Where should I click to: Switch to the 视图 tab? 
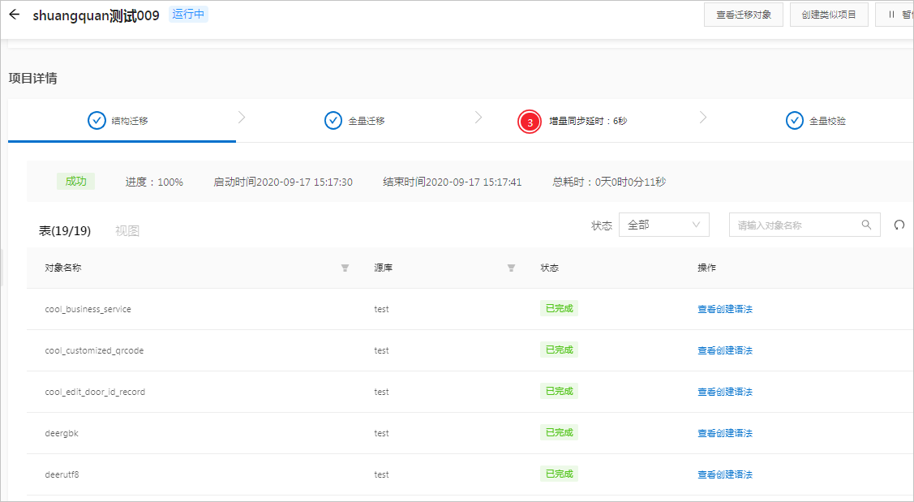point(127,230)
